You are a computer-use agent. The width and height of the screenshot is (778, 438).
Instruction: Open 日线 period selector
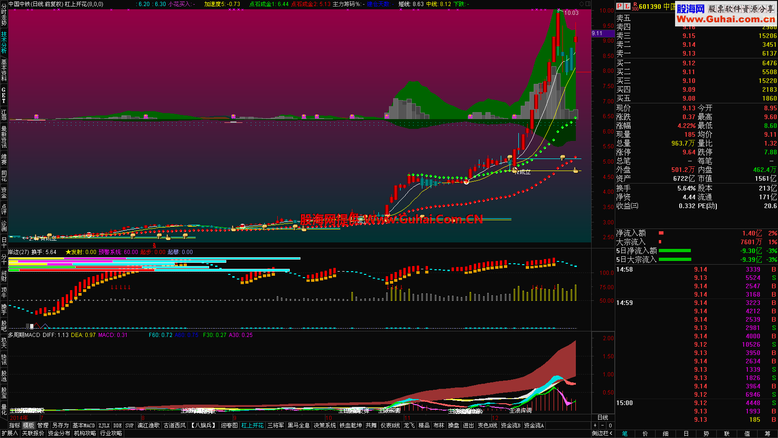pos(603,418)
